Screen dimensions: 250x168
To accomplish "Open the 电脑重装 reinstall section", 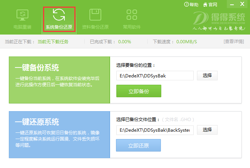I will click(x=22, y=18).
